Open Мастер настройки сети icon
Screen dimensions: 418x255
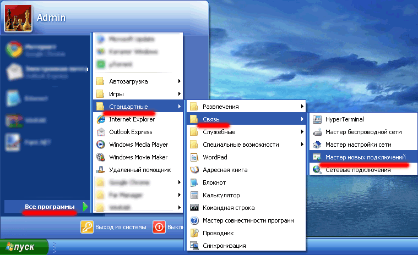click(317, 145)
